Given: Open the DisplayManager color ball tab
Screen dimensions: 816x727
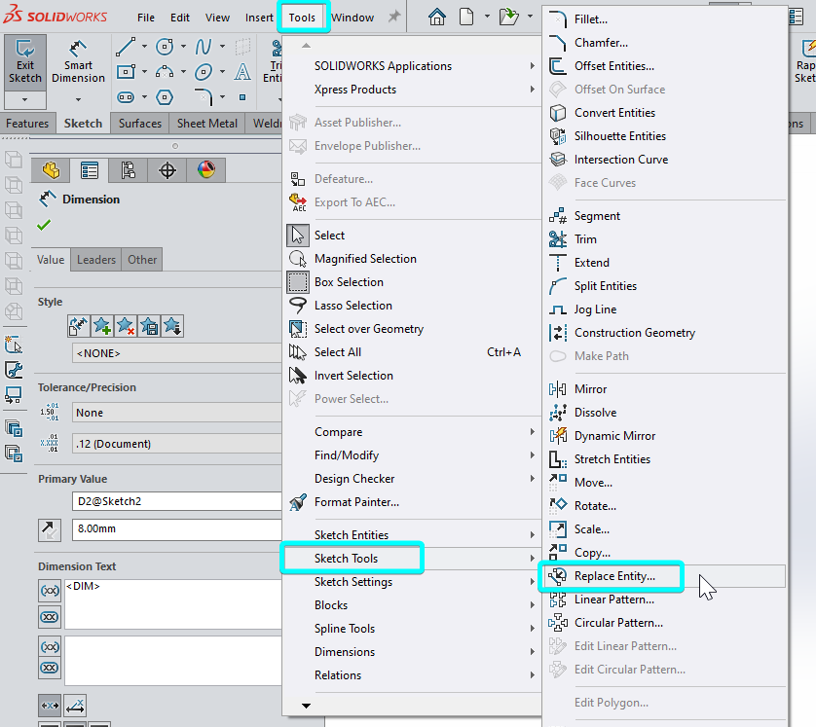Looking at the screenshot, I should tap(206, 170).
